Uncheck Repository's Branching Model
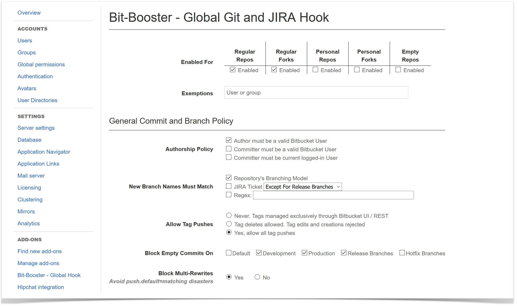Viewport: 517px width, 306px height. tap(229, 178)
